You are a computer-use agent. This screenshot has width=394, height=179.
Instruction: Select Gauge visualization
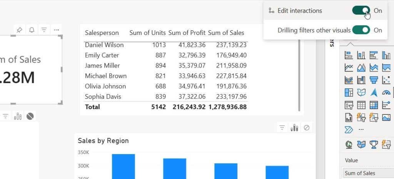(x=386, y=93)
